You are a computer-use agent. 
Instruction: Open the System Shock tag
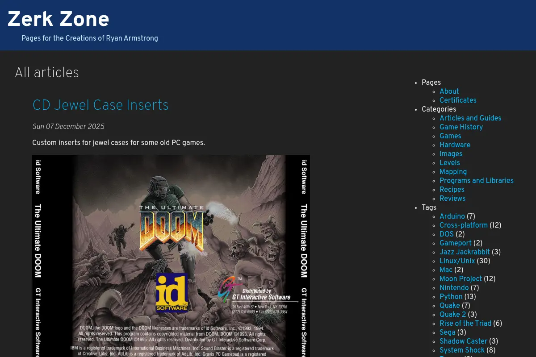[x=462, y=350]
